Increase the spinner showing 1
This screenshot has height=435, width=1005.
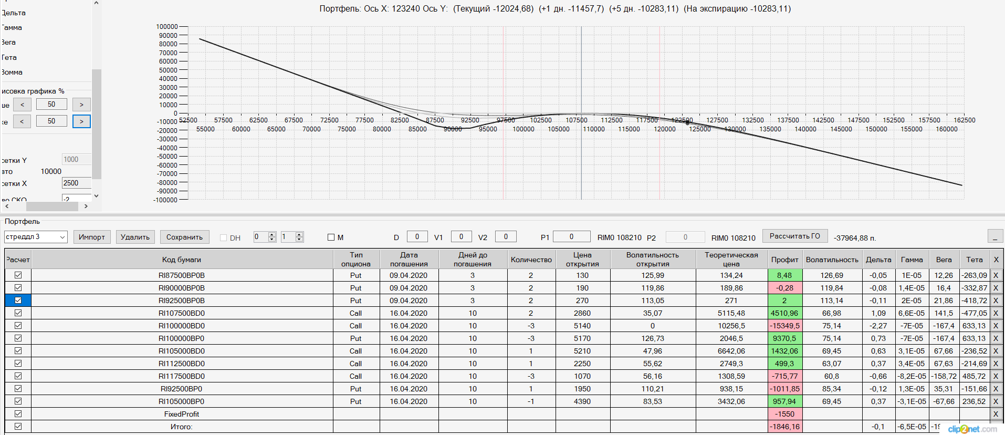click(x=299, y=234)
